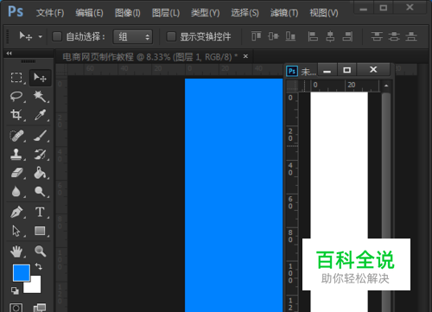Open the 文件(F) menu

coord(50,13)
